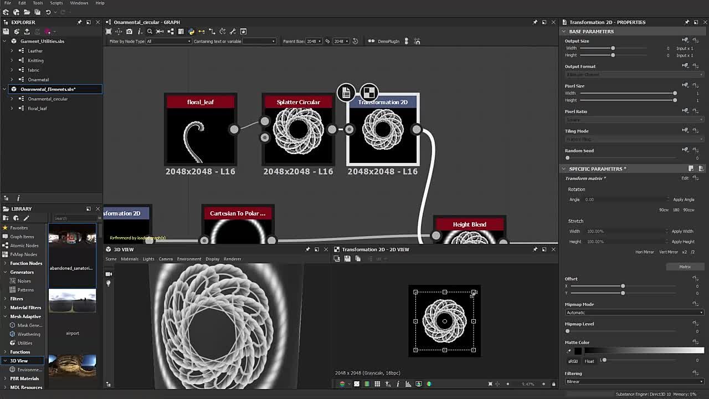Toggle the sRGB button under Matte Color
This screenshot has width=709, height=399.
coord(573,361)
